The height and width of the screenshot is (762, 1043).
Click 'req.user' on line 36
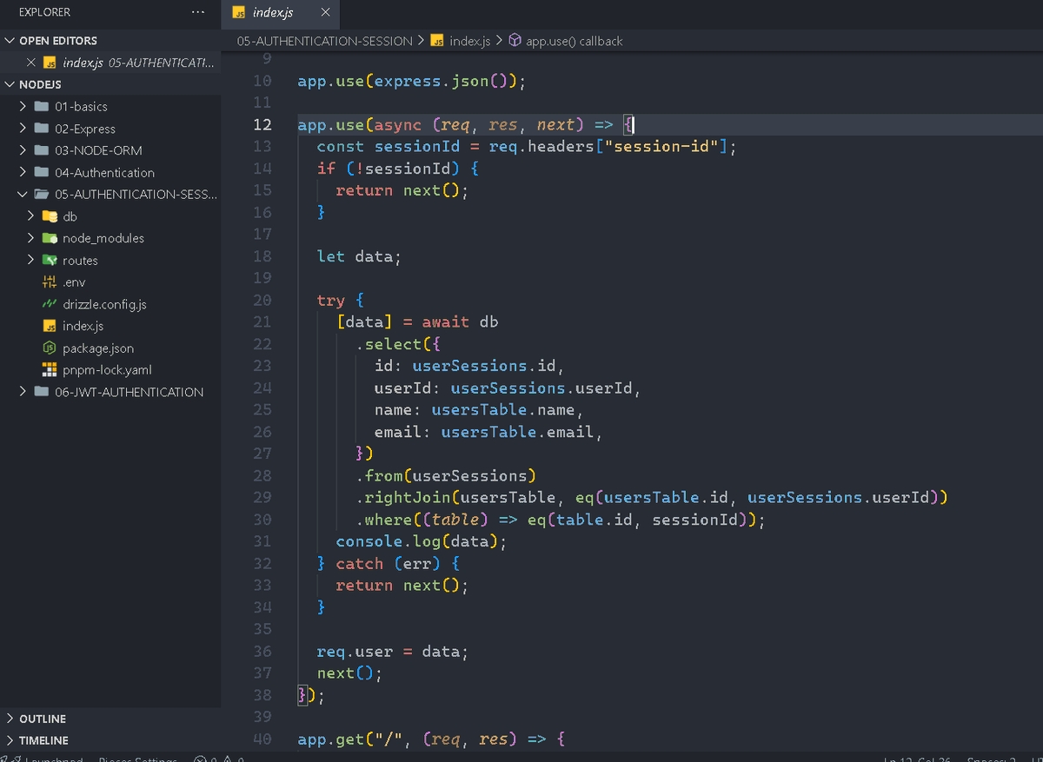355,652
